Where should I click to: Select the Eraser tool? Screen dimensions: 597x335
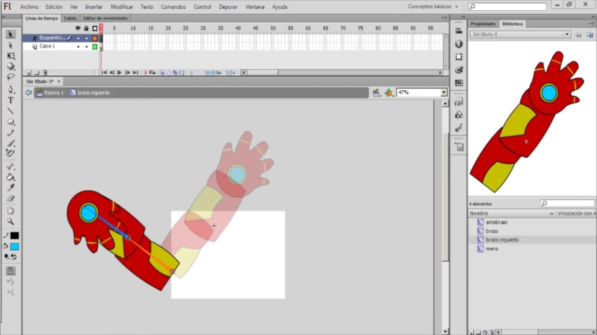pyautogui.click(x=10, y=199)
